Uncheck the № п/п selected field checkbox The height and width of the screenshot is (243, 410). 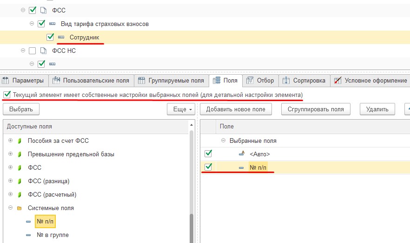pos(208,167)
